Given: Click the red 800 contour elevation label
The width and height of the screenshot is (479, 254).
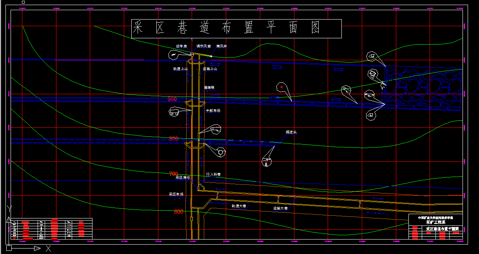Looking at the screenshot, I should [x=174, y=138].
